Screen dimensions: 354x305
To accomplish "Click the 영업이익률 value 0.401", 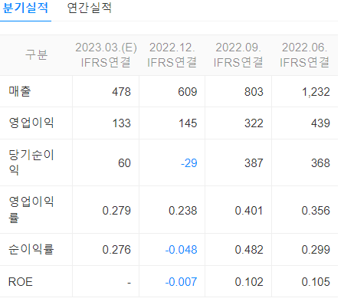I will click(249, 211).
